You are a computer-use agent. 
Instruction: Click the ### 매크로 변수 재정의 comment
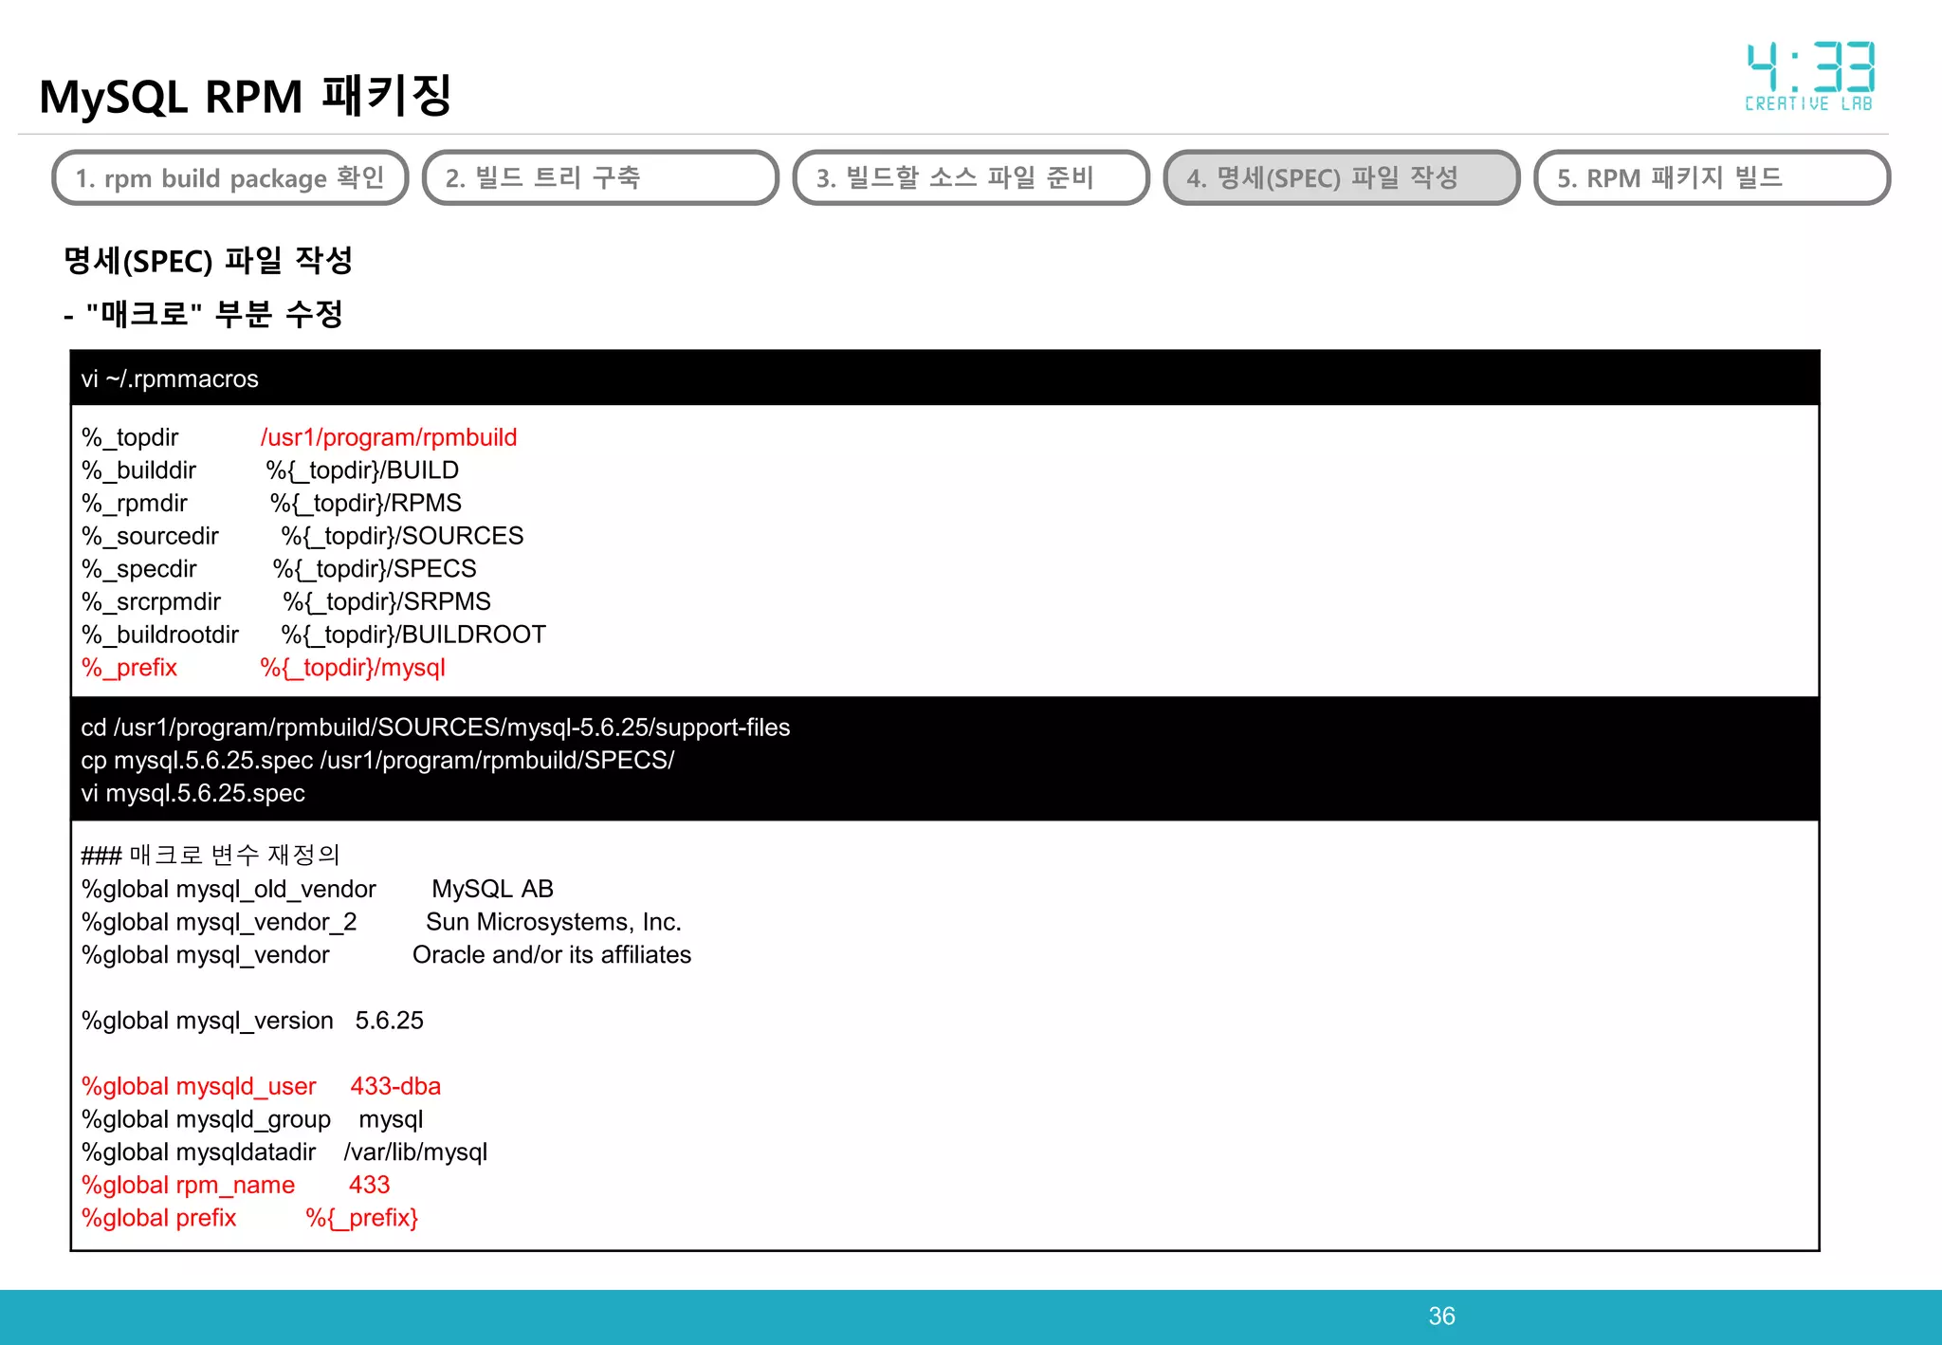pos(211,856)
